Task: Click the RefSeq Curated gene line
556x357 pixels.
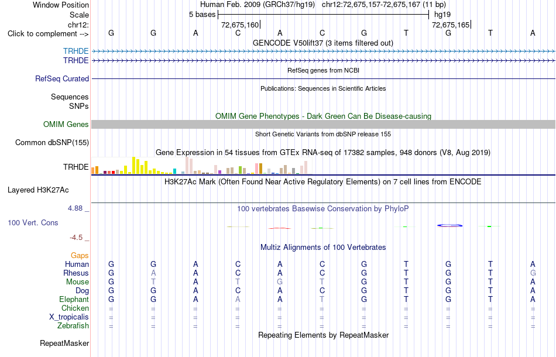Action: click(323, 78)
